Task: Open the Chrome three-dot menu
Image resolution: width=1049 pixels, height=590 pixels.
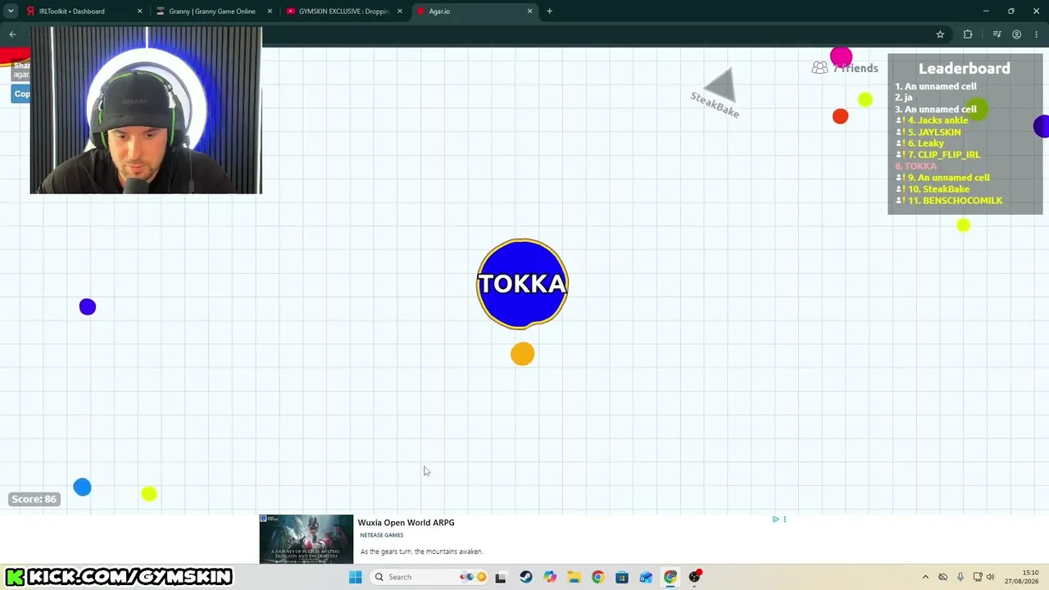Action: [1036, 34]
